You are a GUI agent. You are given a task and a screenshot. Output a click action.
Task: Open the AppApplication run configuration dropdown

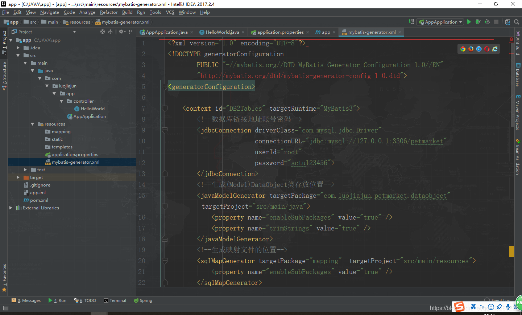(x=440, y=22)
